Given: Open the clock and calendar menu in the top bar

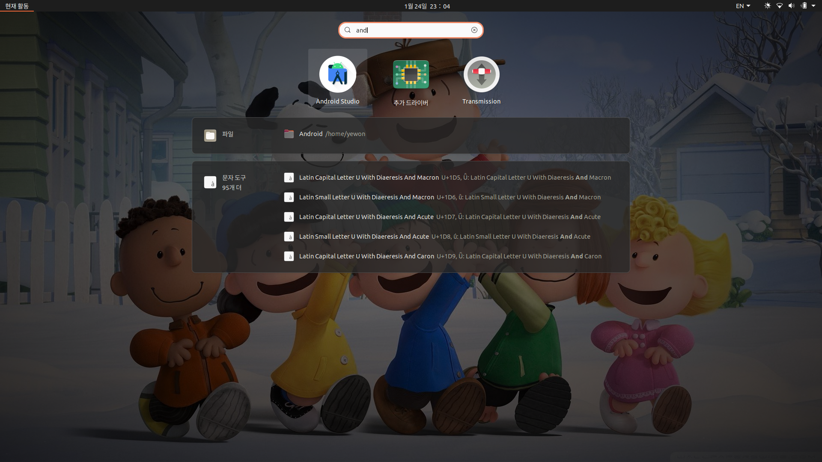Looking at the screenshot, I should tap(427, 6).
